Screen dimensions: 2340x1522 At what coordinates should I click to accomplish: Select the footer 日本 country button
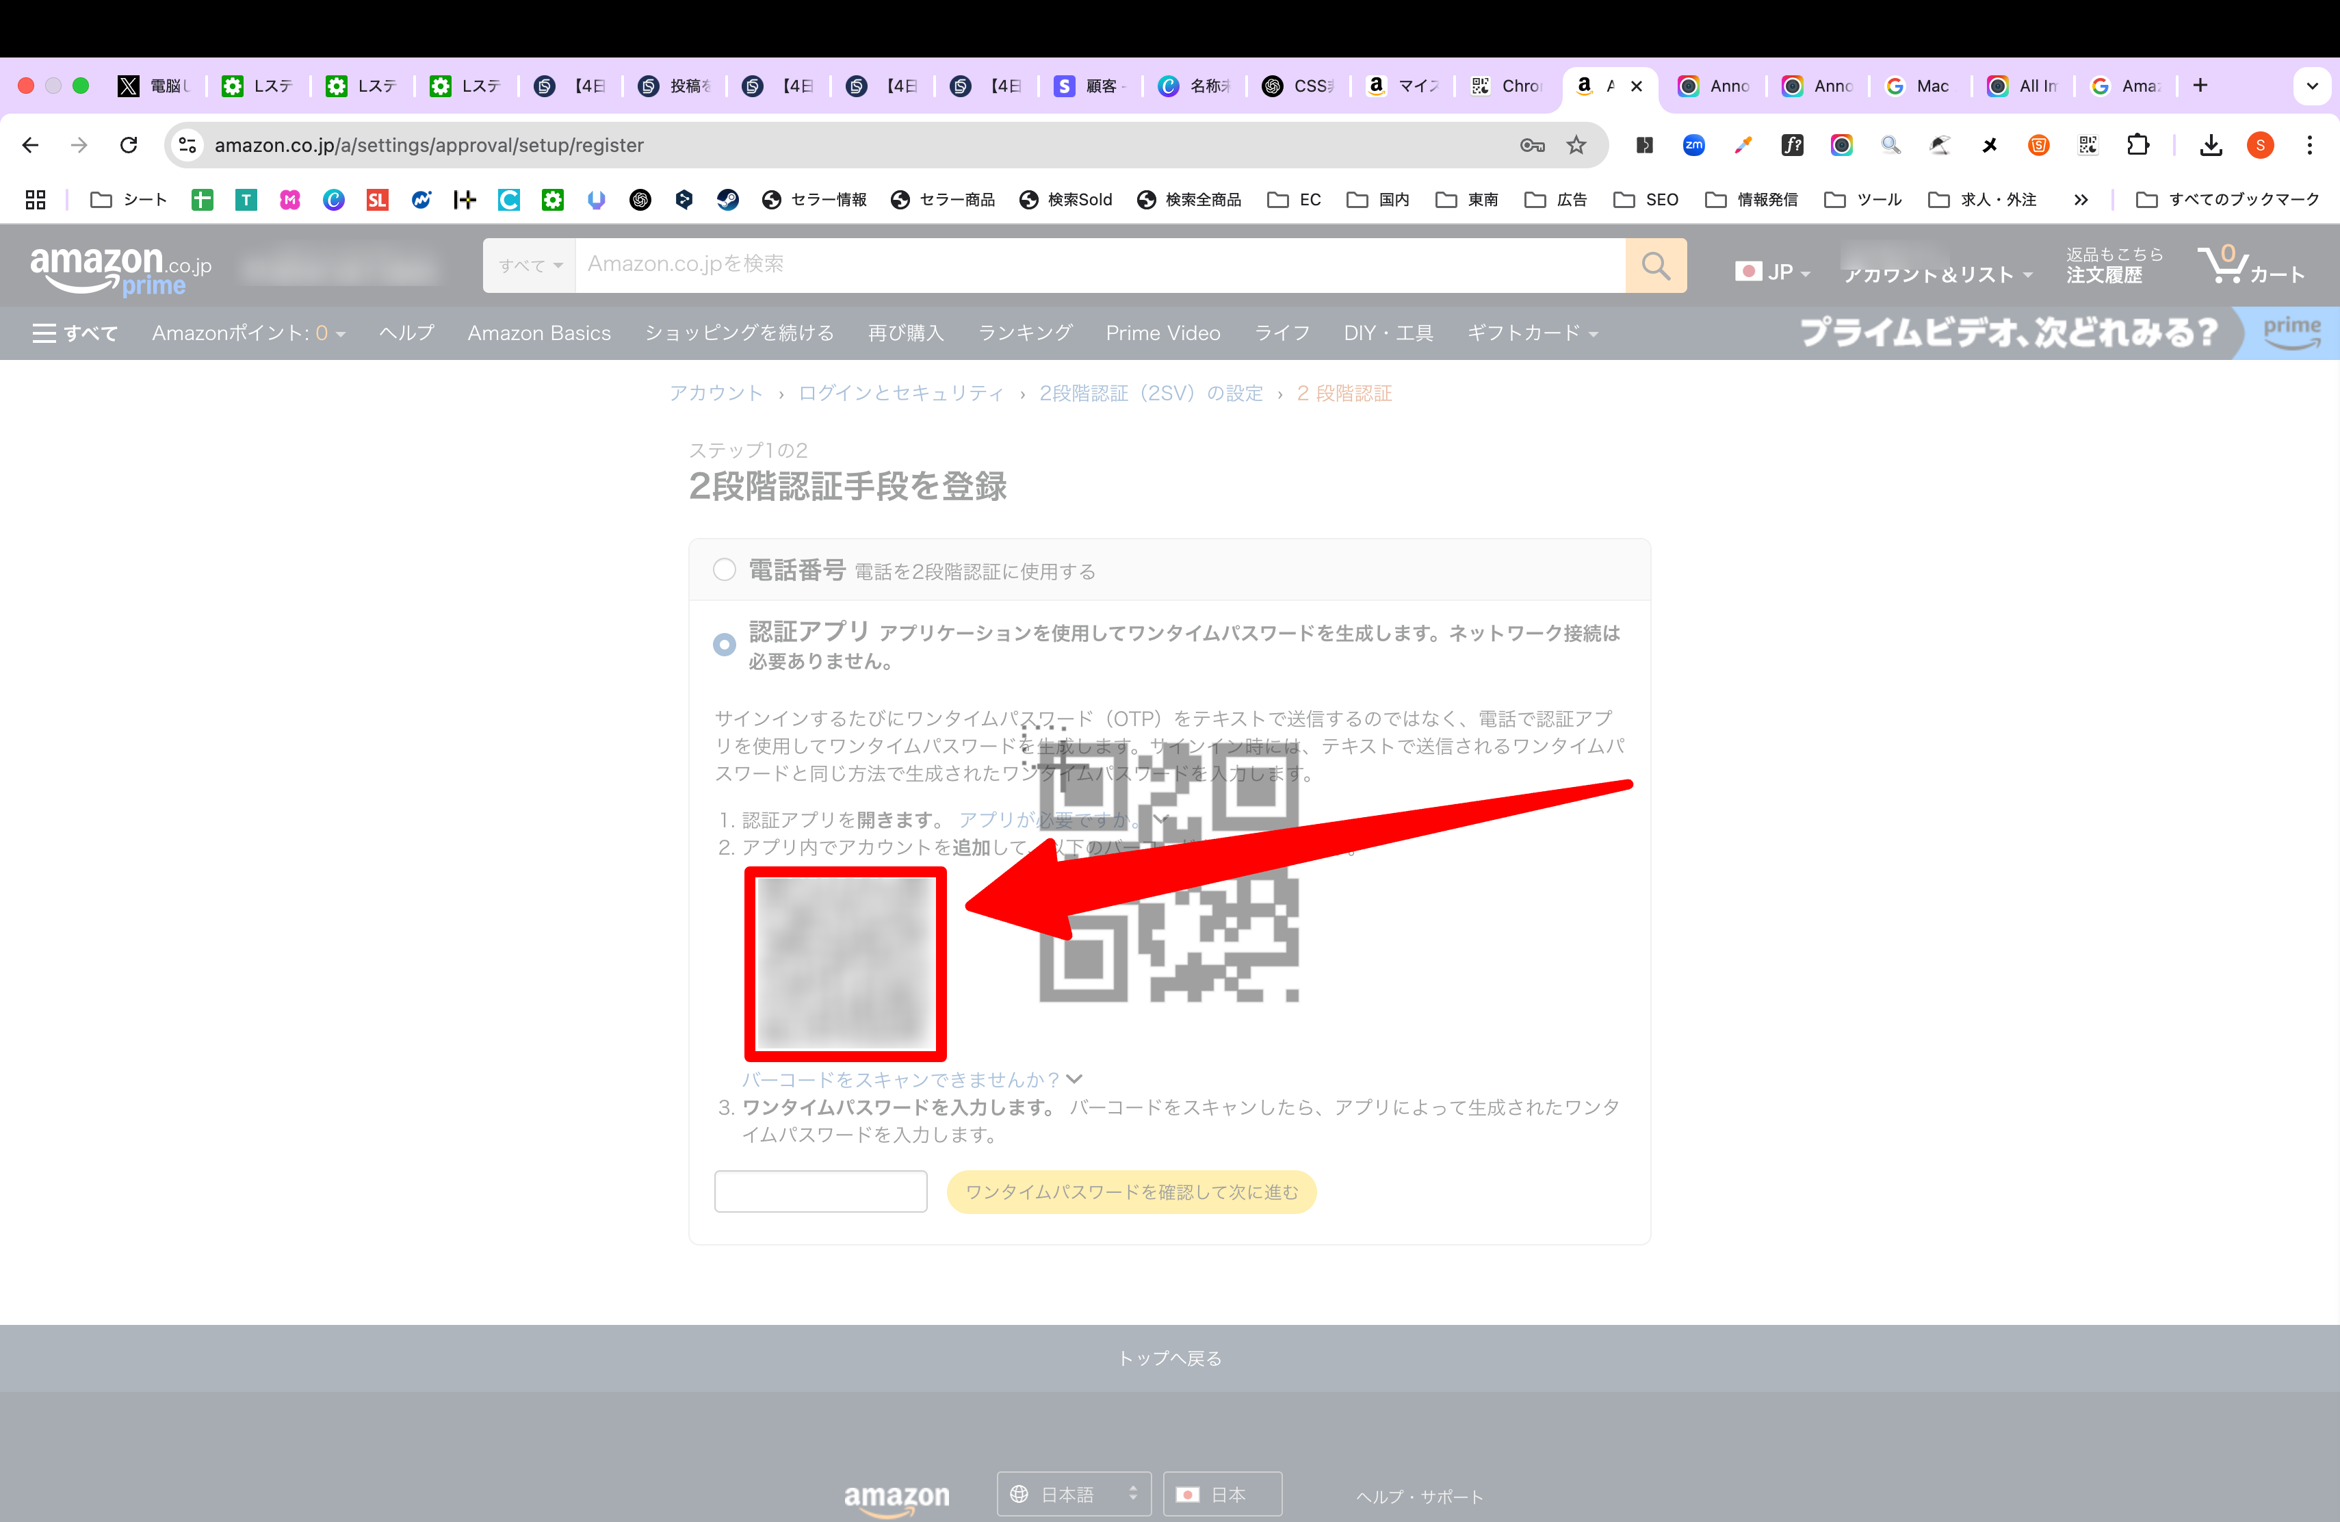pos(1222,1493)
